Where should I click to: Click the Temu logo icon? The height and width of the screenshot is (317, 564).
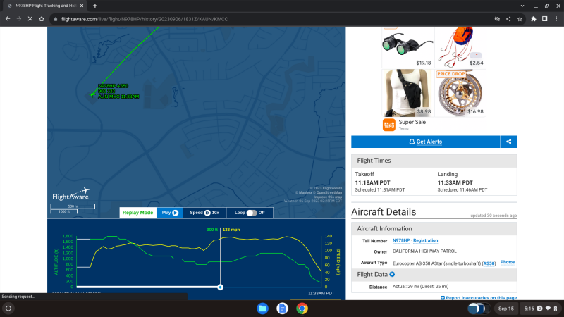pyautogui.click(x=389, y=125)
